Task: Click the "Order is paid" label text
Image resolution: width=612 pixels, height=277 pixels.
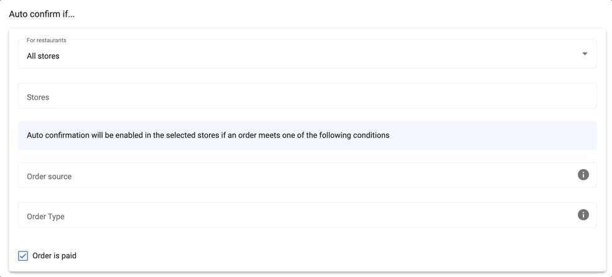Action: (54, 255)
